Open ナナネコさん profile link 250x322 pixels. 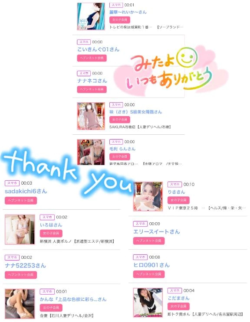tap(92, 81)
